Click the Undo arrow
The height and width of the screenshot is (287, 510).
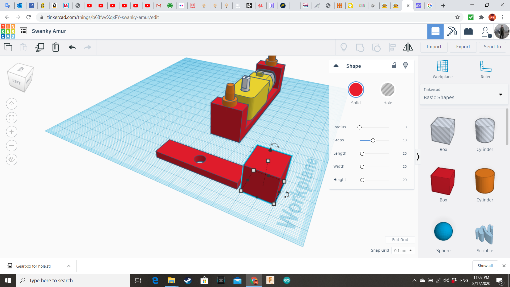[72, 47]
